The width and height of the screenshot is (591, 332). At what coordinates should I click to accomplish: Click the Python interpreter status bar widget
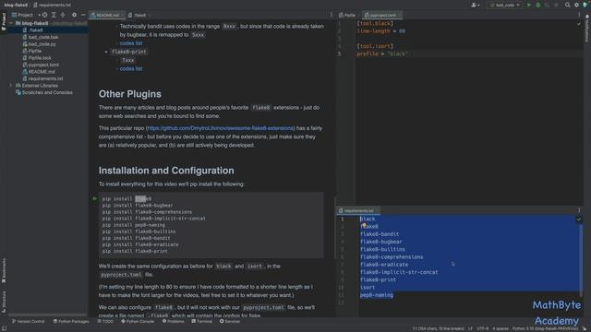point(545,328)
